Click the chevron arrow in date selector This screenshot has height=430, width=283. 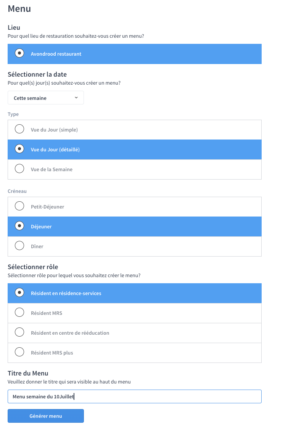76,98
